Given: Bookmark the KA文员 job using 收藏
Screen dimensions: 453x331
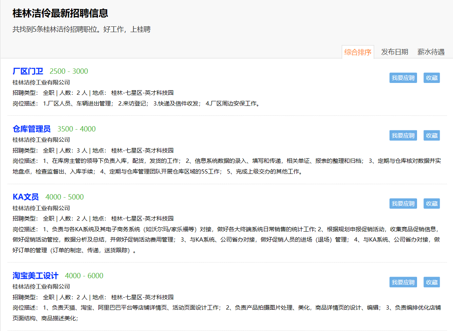Looking at the screenshot, I should (x=432, y=204).
